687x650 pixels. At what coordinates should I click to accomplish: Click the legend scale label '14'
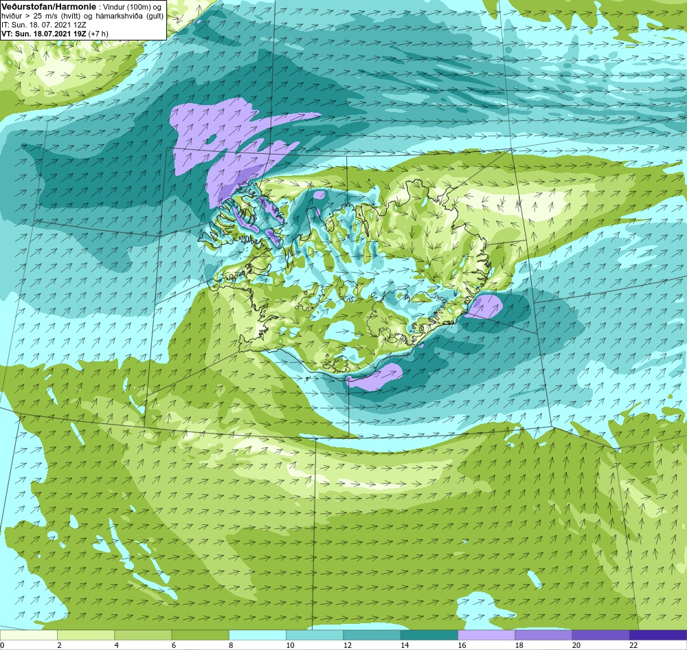(x=405, y=645)
